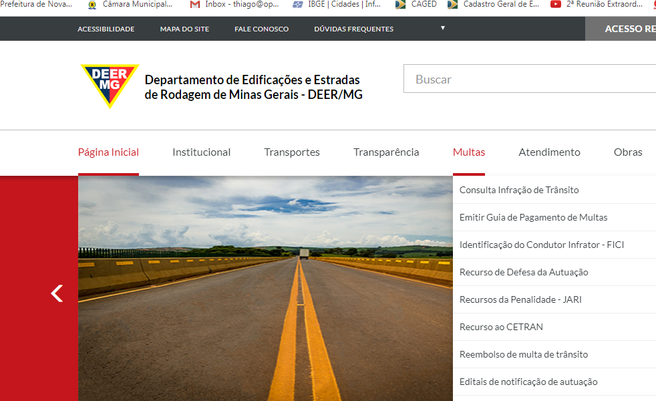
Task: Open FALE CONOSCO link
Action: [x=261, y=29]
